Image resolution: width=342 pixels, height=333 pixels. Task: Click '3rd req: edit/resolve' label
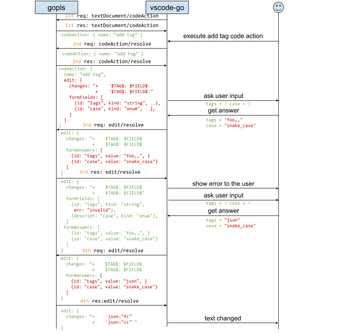(x=113, y=125)
